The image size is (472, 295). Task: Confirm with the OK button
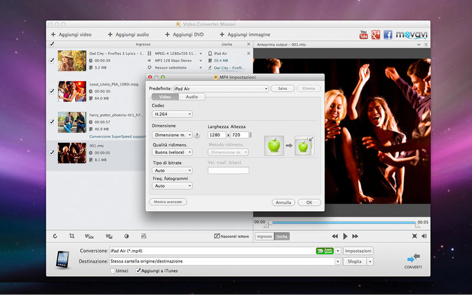(309, 202)
